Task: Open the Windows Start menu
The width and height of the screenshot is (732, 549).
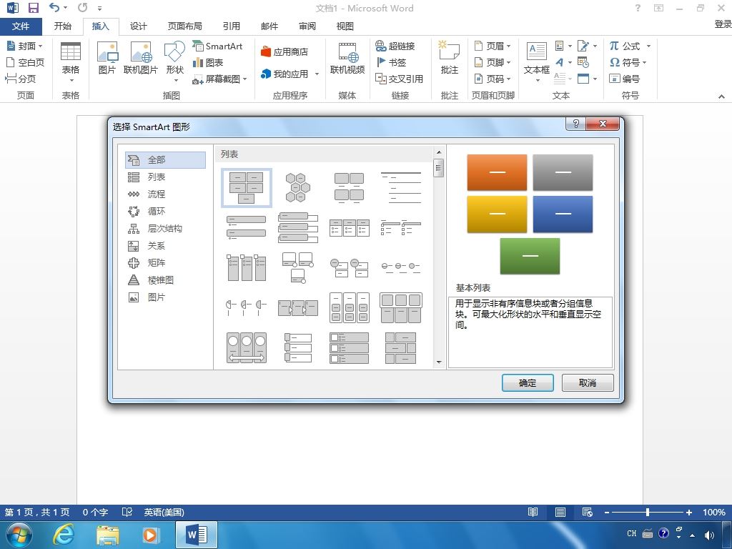Action: tap(19, 535)
